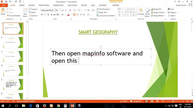Click the Bullets list icon

click(74, 10)
